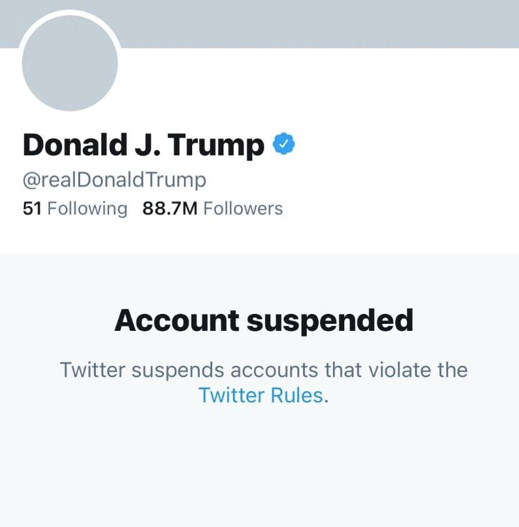The image size is (519, 527).
Task: Click the 88.7M follower count number
Action: (x=170, y=208)
